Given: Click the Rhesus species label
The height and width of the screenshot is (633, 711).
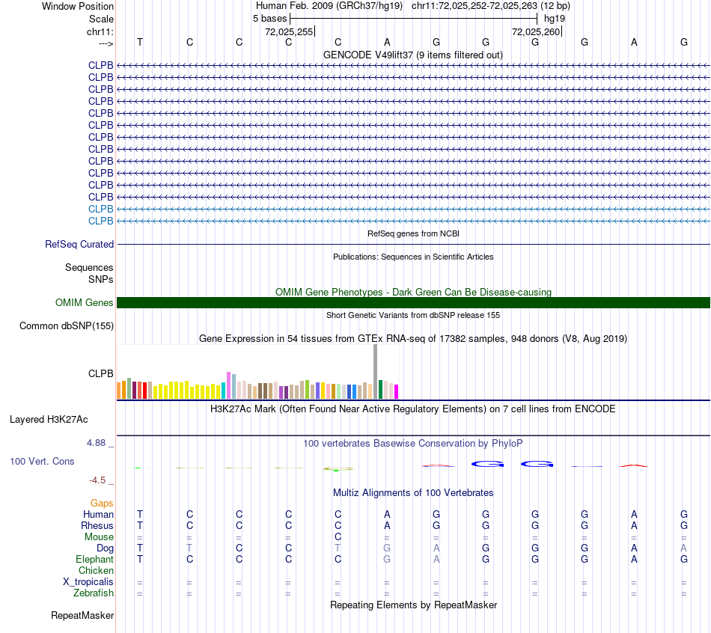Looking at the screenshot, I should [97, 525].
